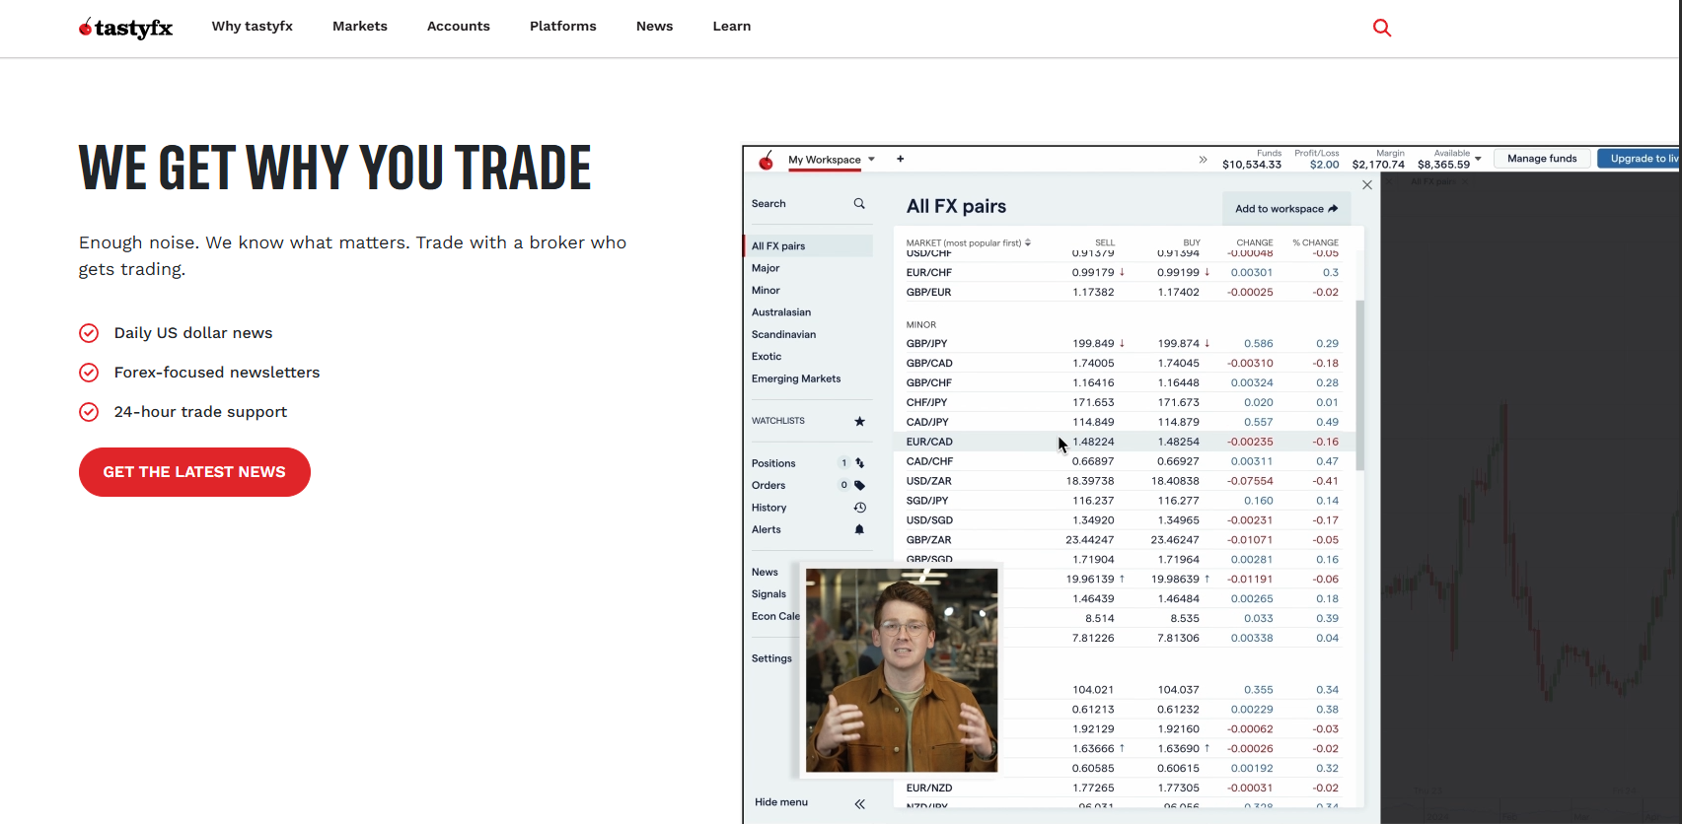Click the red search magnifier icon
Image resolution: width=1682 pixels, height=824 pixels.
(x=1382, y=28)
